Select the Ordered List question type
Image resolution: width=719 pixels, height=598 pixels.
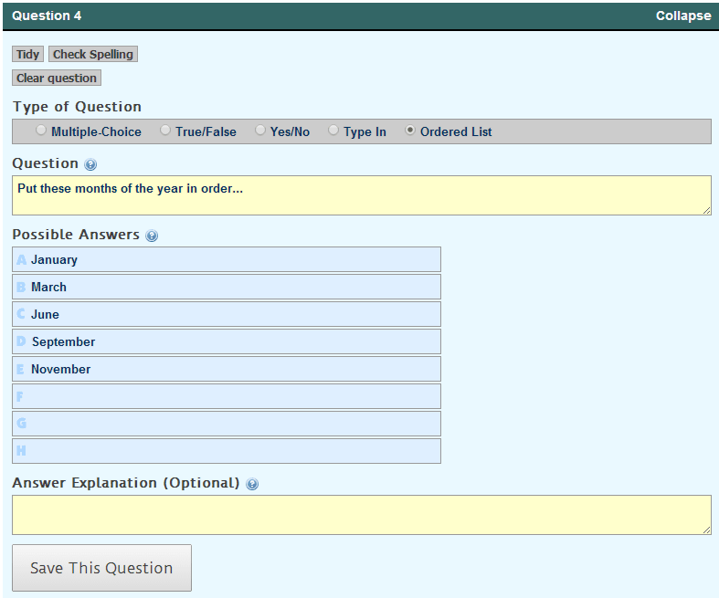[410, 131]
